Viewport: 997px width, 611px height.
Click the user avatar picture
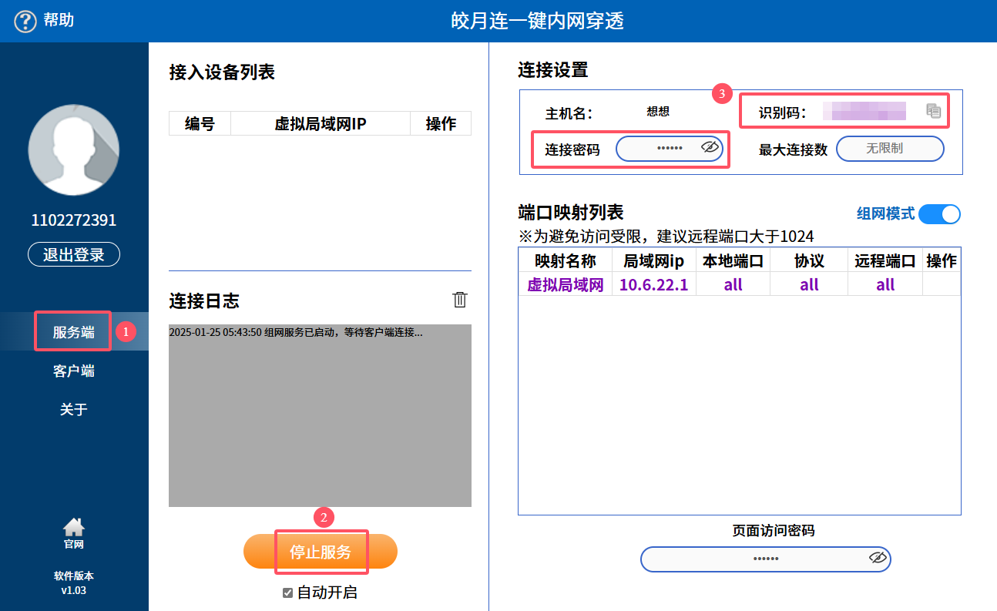point(74,149)
